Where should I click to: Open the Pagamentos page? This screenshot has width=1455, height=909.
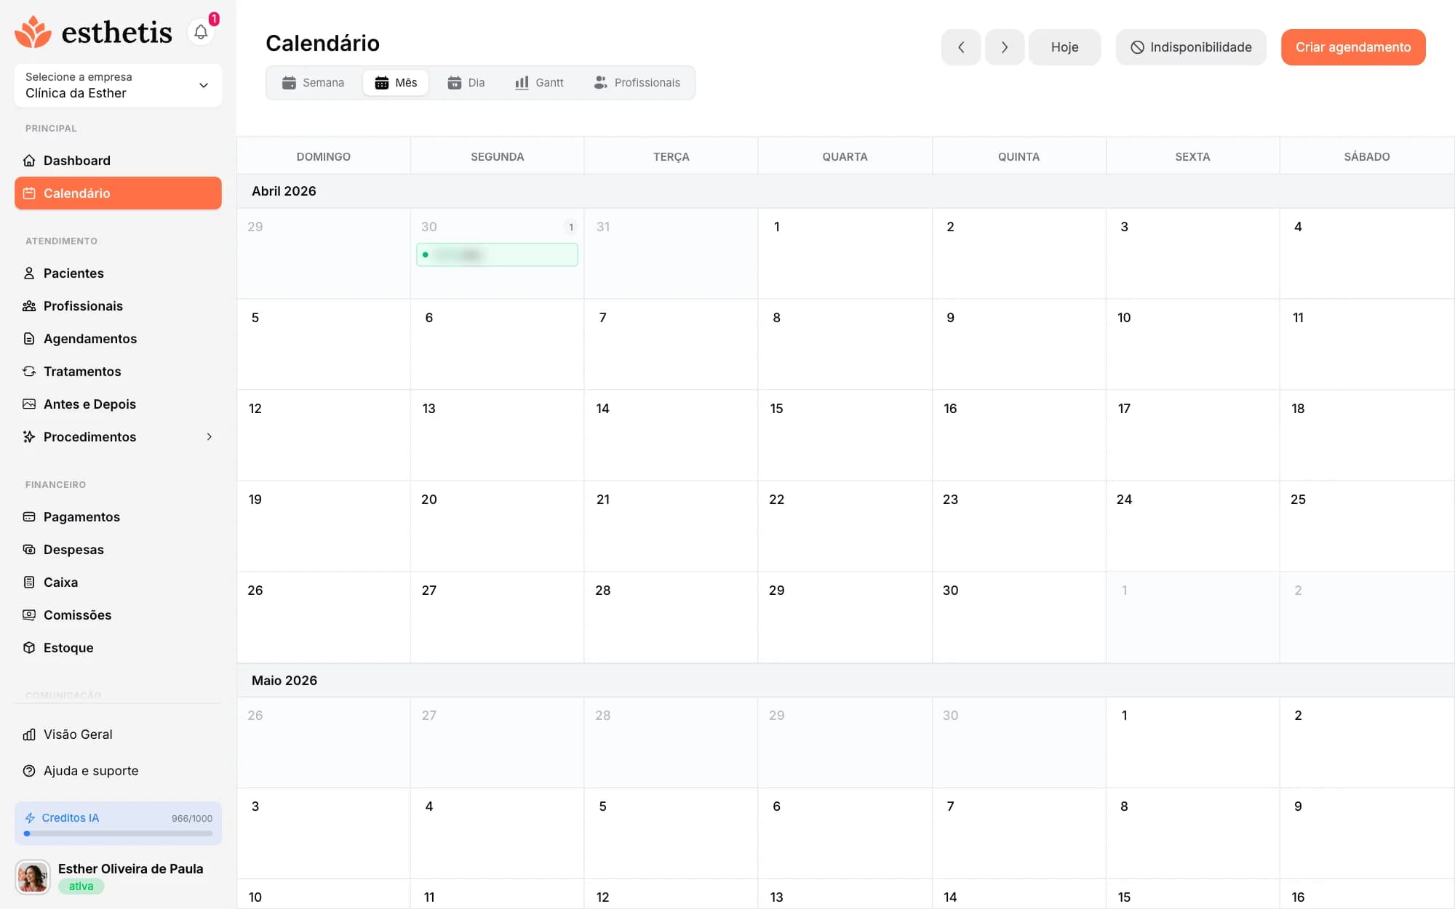coord(118,517)
